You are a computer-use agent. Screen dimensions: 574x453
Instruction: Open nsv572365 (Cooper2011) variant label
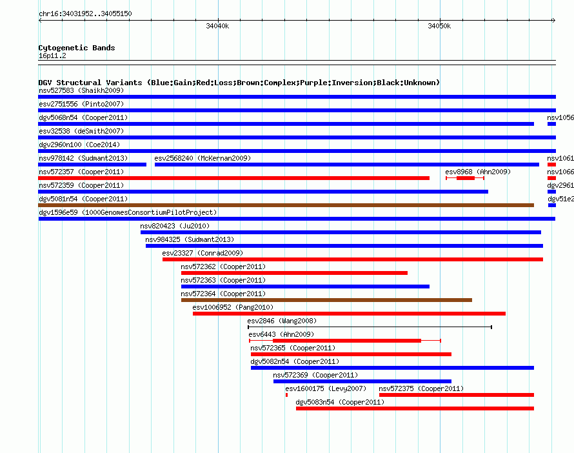293,348
